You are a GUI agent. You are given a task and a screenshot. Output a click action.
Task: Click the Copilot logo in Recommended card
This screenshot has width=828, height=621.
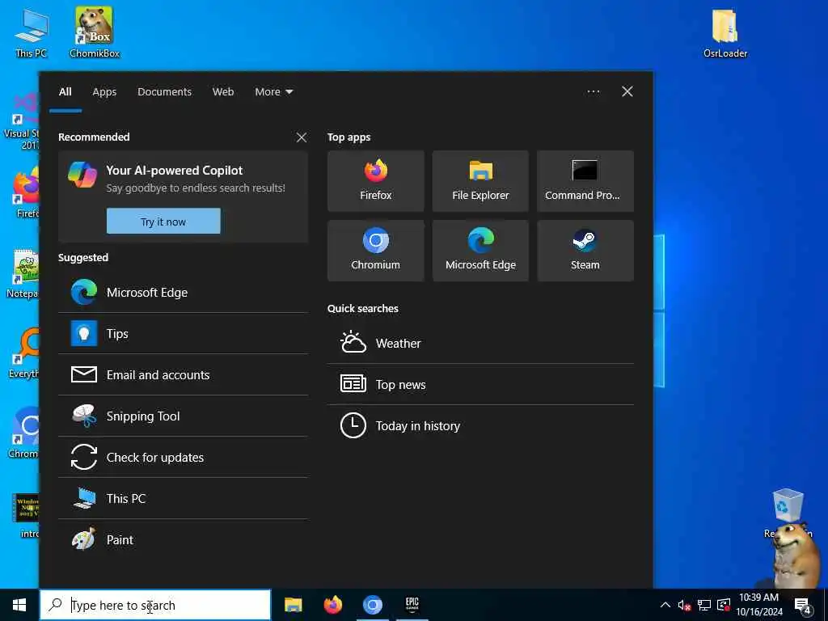[82, 175]
